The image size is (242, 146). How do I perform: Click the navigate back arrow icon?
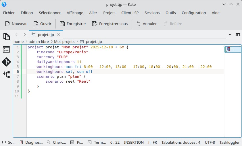coord(17,35)
